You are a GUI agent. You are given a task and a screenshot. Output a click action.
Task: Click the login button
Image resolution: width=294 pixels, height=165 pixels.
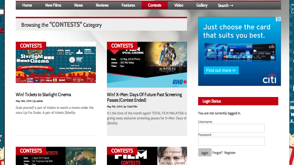pos(205,153)
